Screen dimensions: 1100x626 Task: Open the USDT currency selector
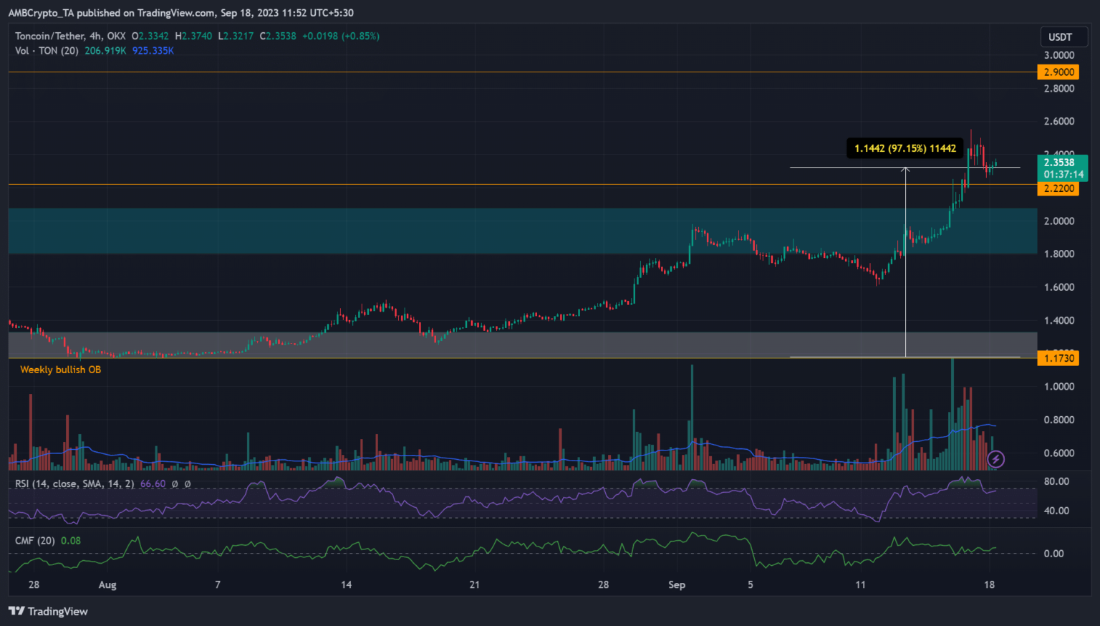point(1060,37)
